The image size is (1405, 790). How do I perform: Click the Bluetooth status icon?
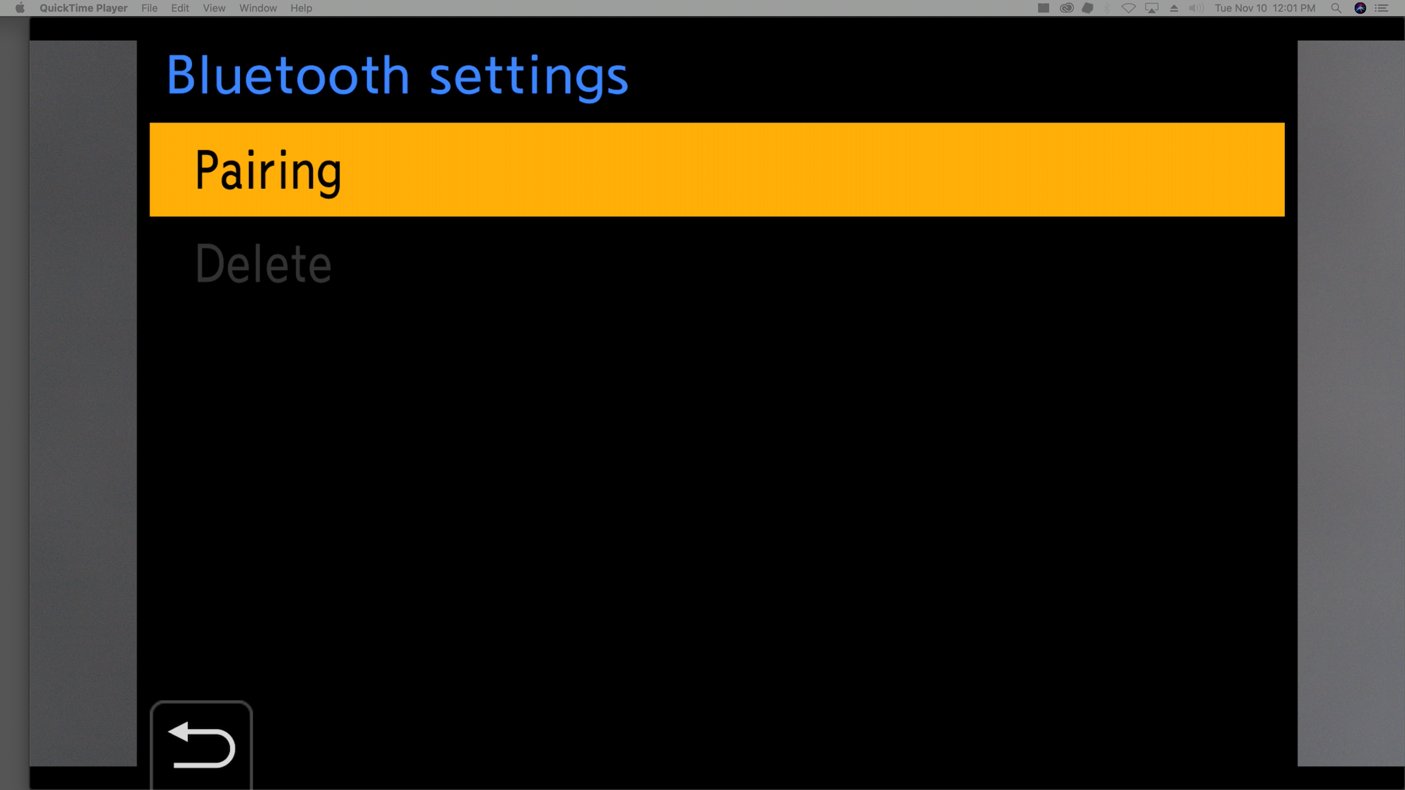(1107, 8)
